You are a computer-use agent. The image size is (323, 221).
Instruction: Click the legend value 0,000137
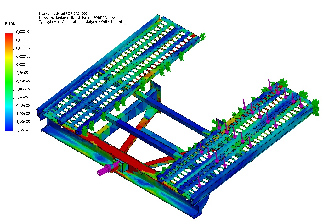(x=23, y=48)
